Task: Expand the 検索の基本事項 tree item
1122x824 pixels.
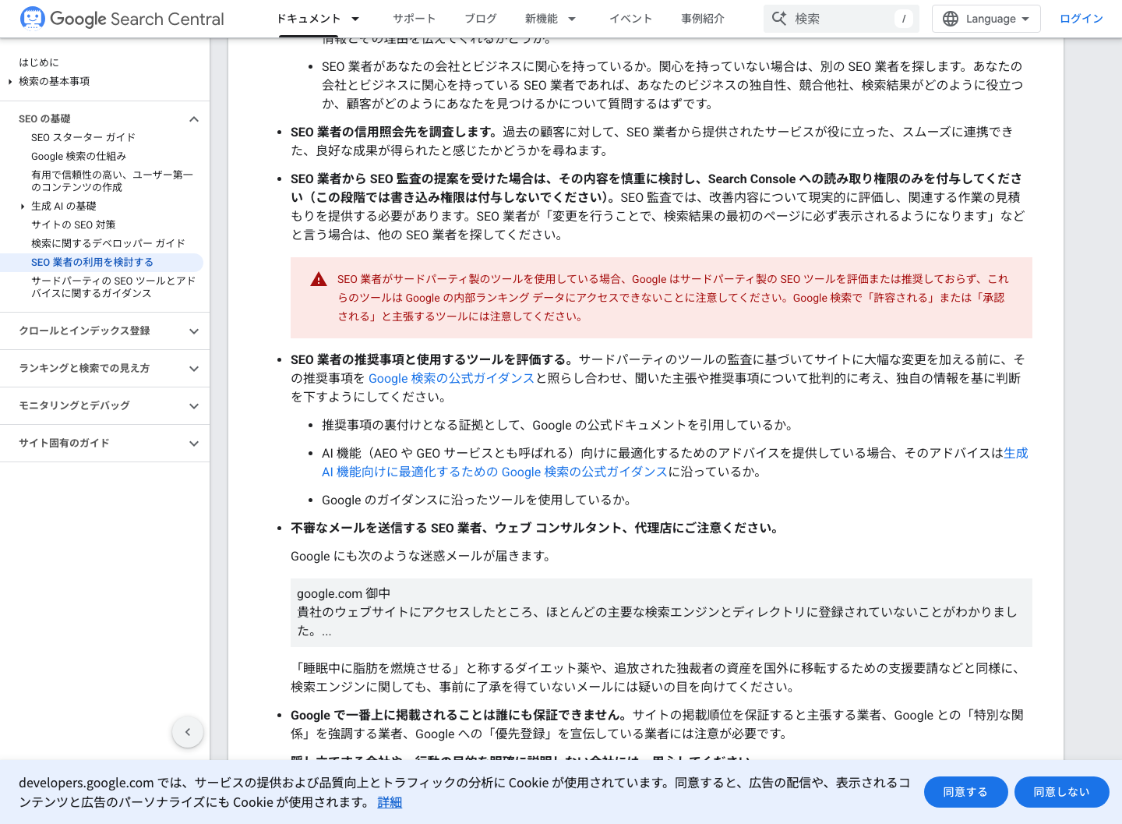Action: click(9, 81)
